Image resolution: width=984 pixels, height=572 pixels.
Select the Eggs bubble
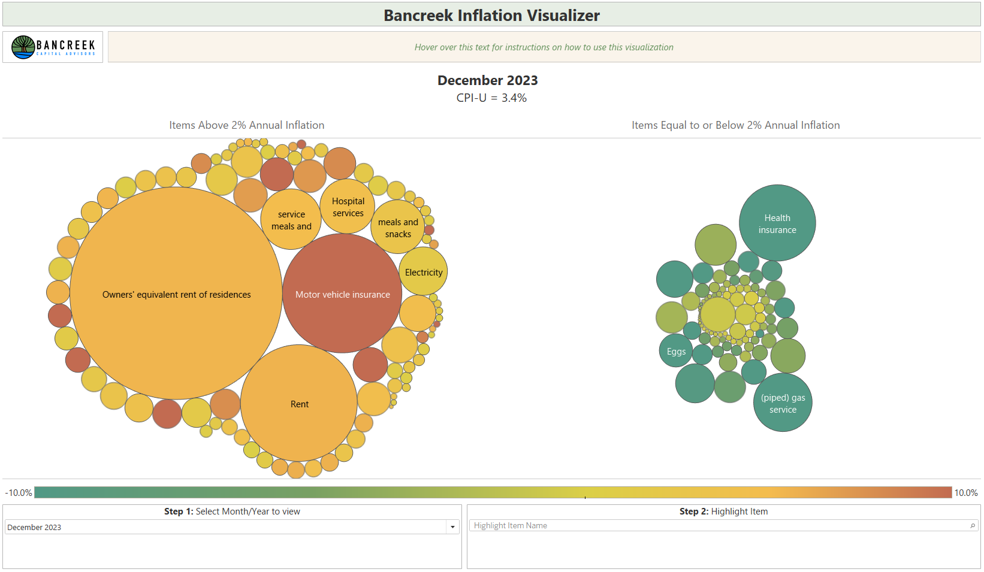tap(675, 351)
